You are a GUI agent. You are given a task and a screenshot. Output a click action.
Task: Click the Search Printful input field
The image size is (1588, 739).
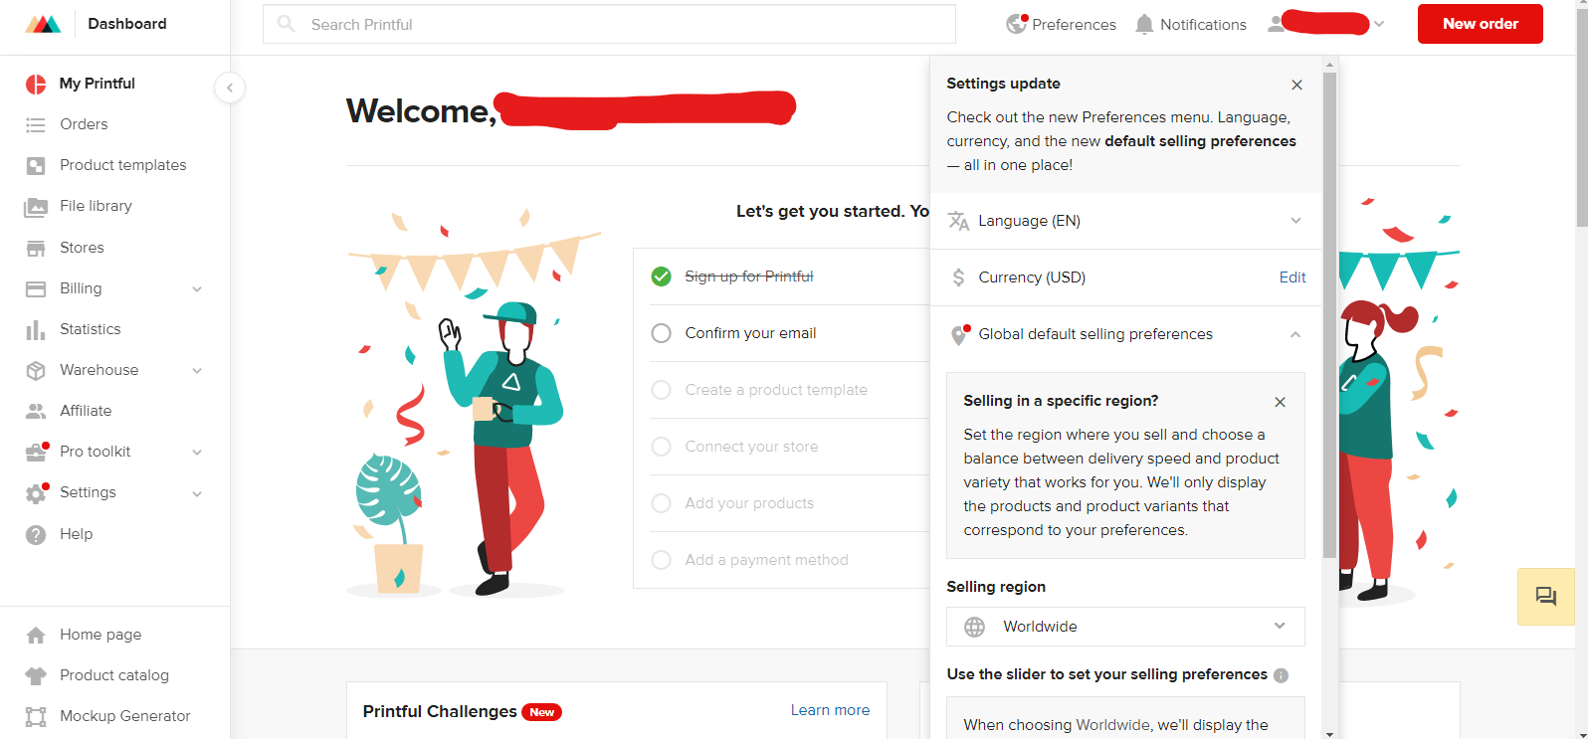pyautogui.click(x=609, y=24)
